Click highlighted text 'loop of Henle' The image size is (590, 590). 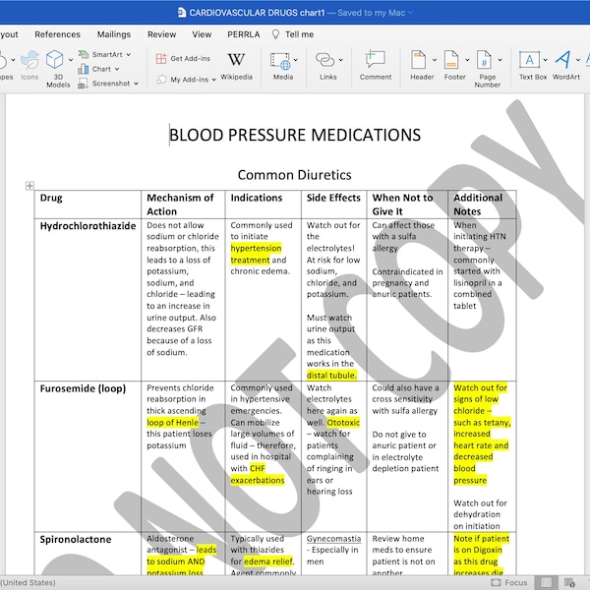click(x=173, y=423)
